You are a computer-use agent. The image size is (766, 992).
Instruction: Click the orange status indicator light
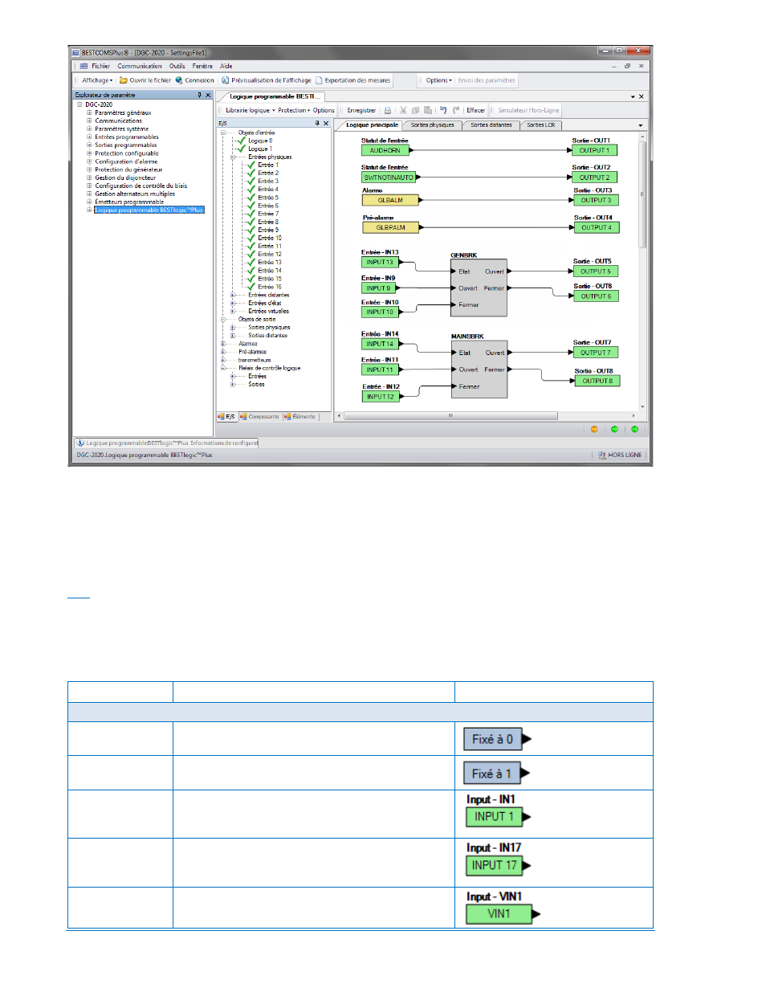click(594, 429)
